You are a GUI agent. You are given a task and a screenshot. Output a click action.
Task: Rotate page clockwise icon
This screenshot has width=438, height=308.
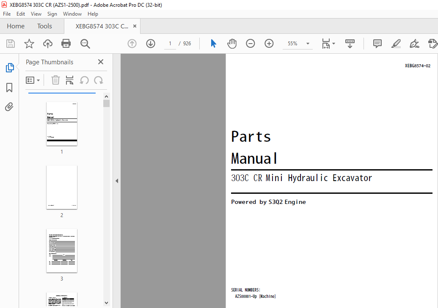[x=98, y=80]
